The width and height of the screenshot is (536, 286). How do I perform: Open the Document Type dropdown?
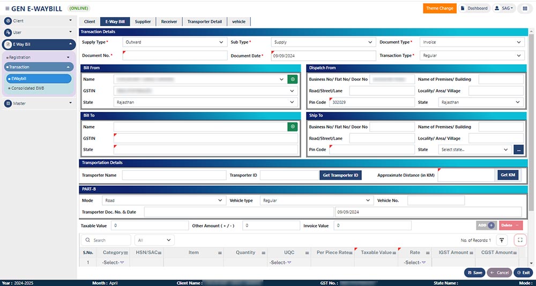click(x=472, y=42)
